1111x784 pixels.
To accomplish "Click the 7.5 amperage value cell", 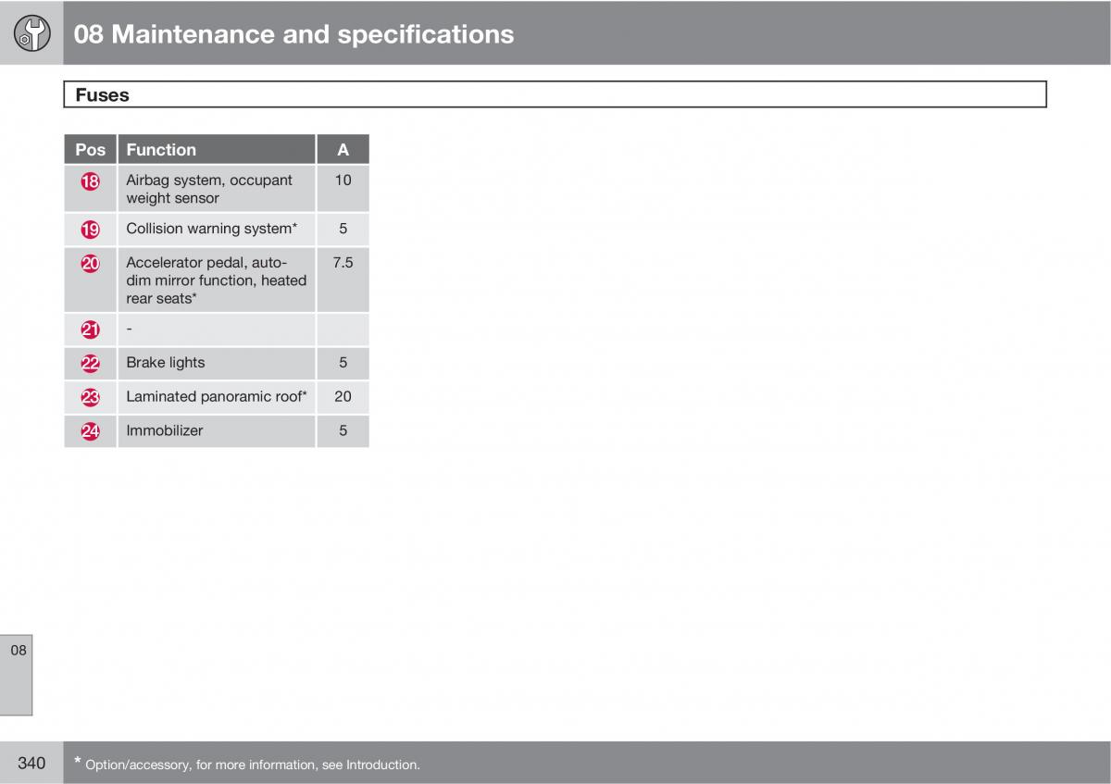I will tap(343, 263).
